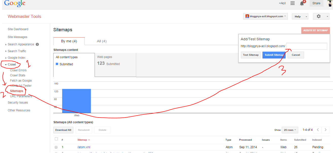Open the Help dropdown
This screenshot has width=333, height=153.
300,16
